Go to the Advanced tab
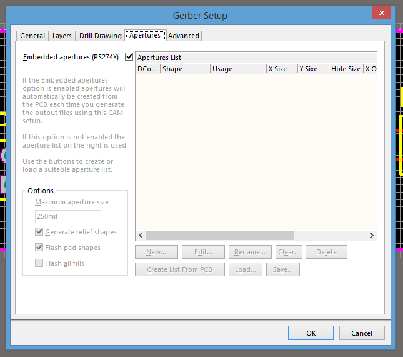403x357 pixels. (x=184, y=36)
